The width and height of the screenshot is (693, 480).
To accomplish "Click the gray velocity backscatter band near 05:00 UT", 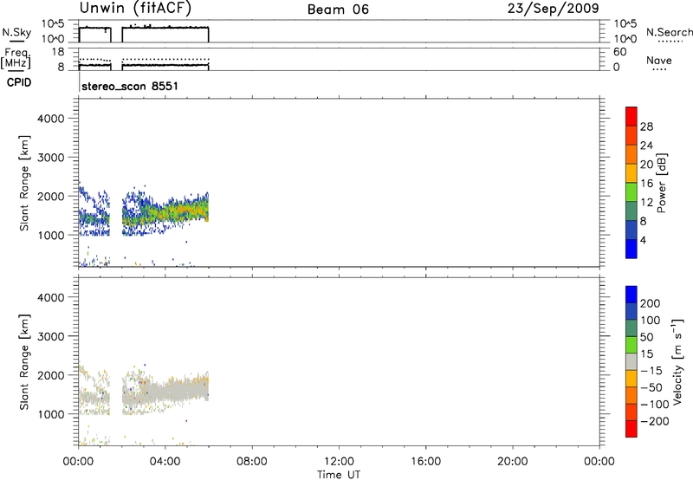I will click(x=186, y=391).
